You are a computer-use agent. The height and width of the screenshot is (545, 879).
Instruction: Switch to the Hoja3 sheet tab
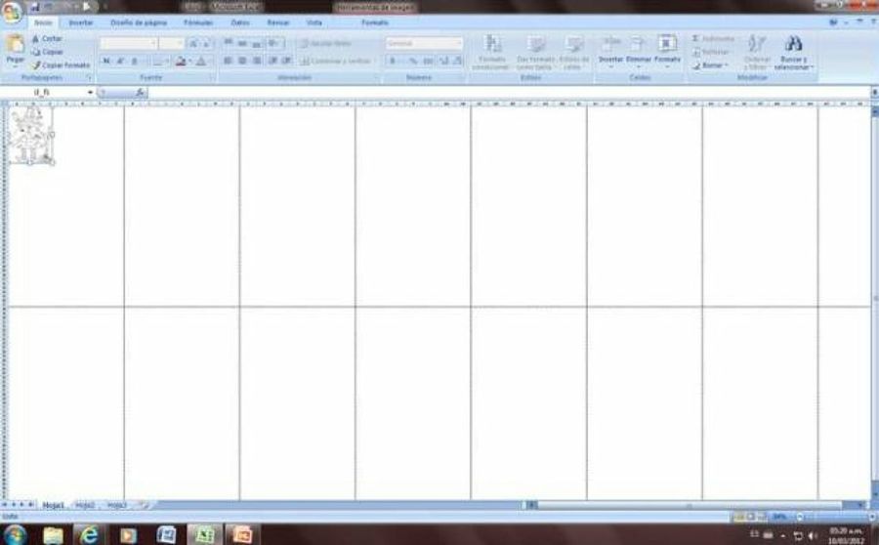point(116,505)
